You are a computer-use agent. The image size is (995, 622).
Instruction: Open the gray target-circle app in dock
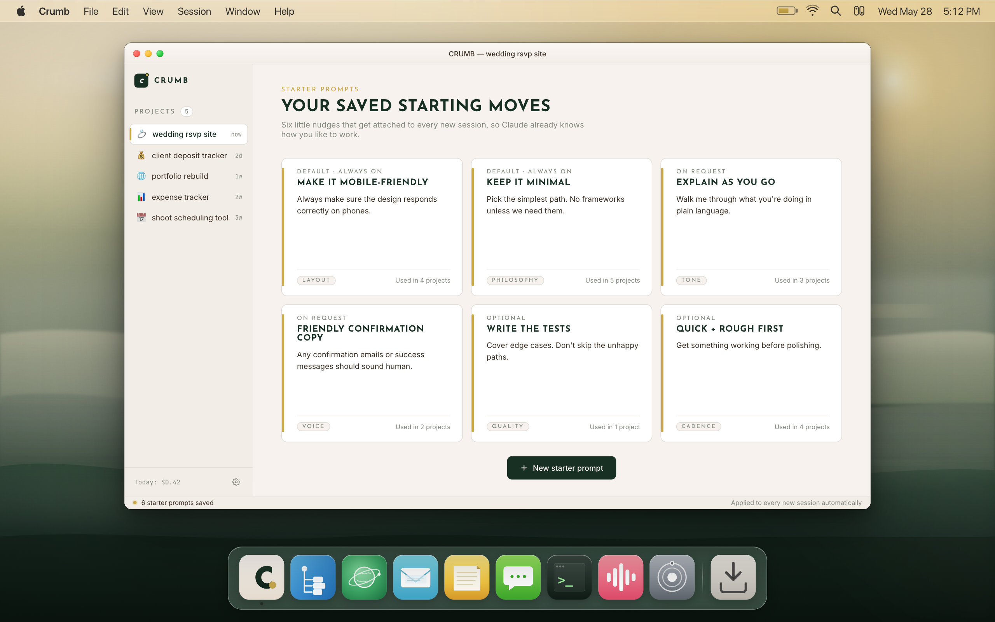point(672,577)
